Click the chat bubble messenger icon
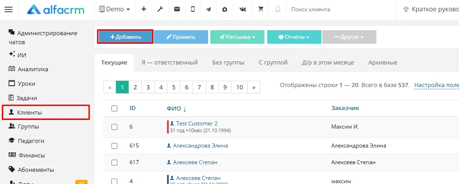The image size is (459, 184). pos(224,9)
